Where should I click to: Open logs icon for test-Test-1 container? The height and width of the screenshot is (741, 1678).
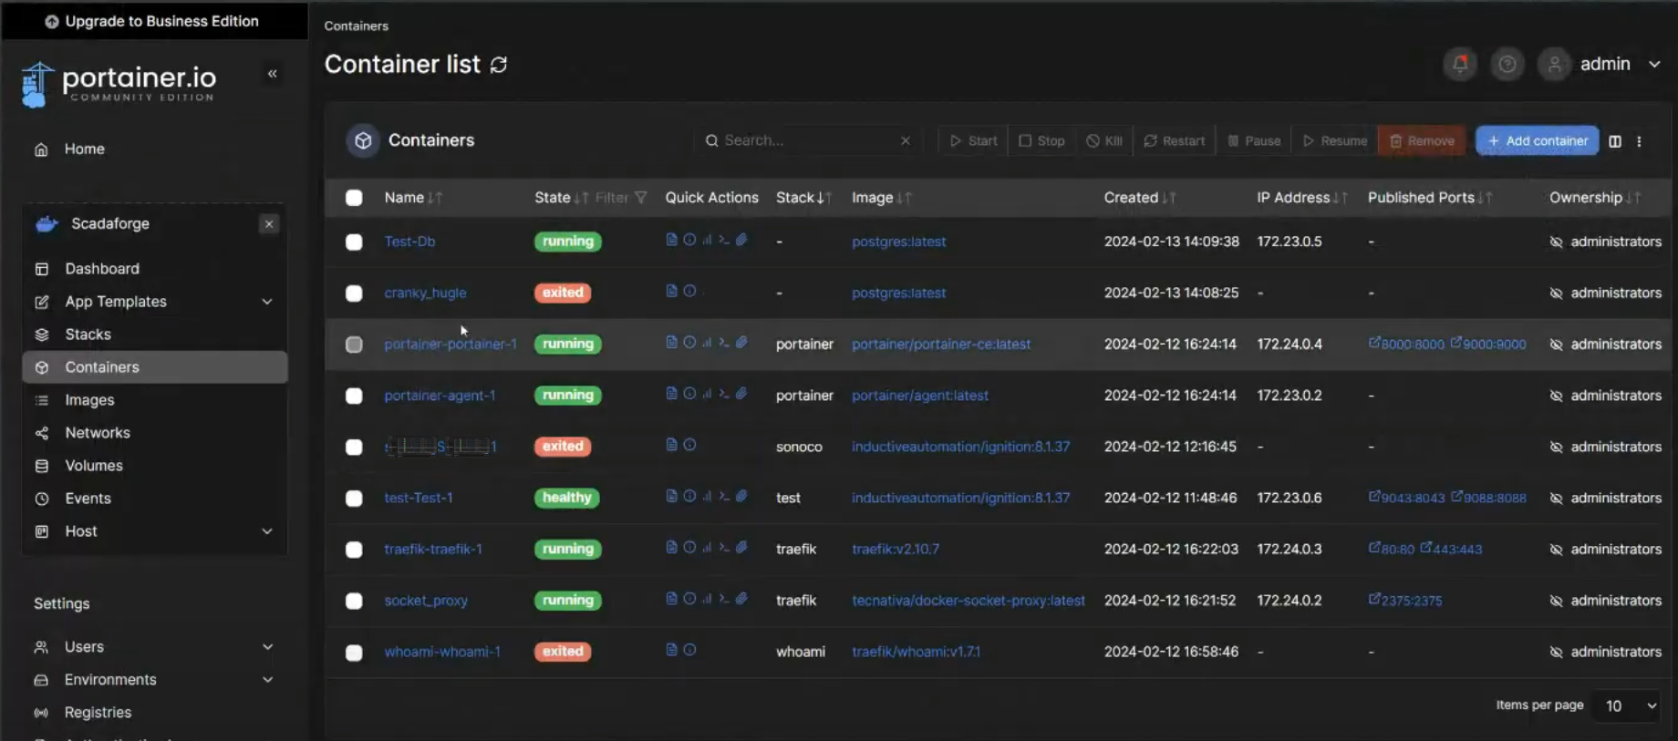click(671, 496)
